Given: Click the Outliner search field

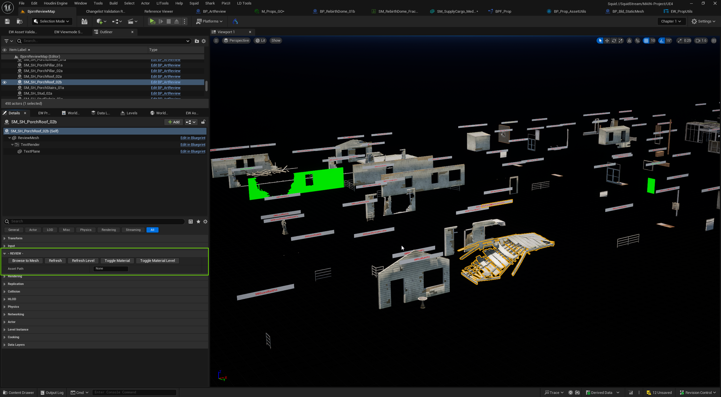Looking at the screenshot, I should pos(103,41).
